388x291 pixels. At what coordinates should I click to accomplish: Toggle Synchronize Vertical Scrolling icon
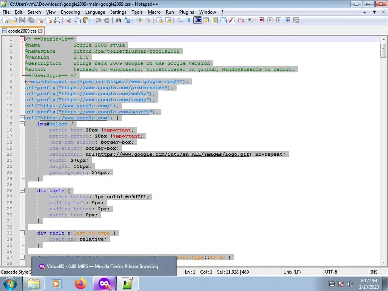(x=160, y=20)
